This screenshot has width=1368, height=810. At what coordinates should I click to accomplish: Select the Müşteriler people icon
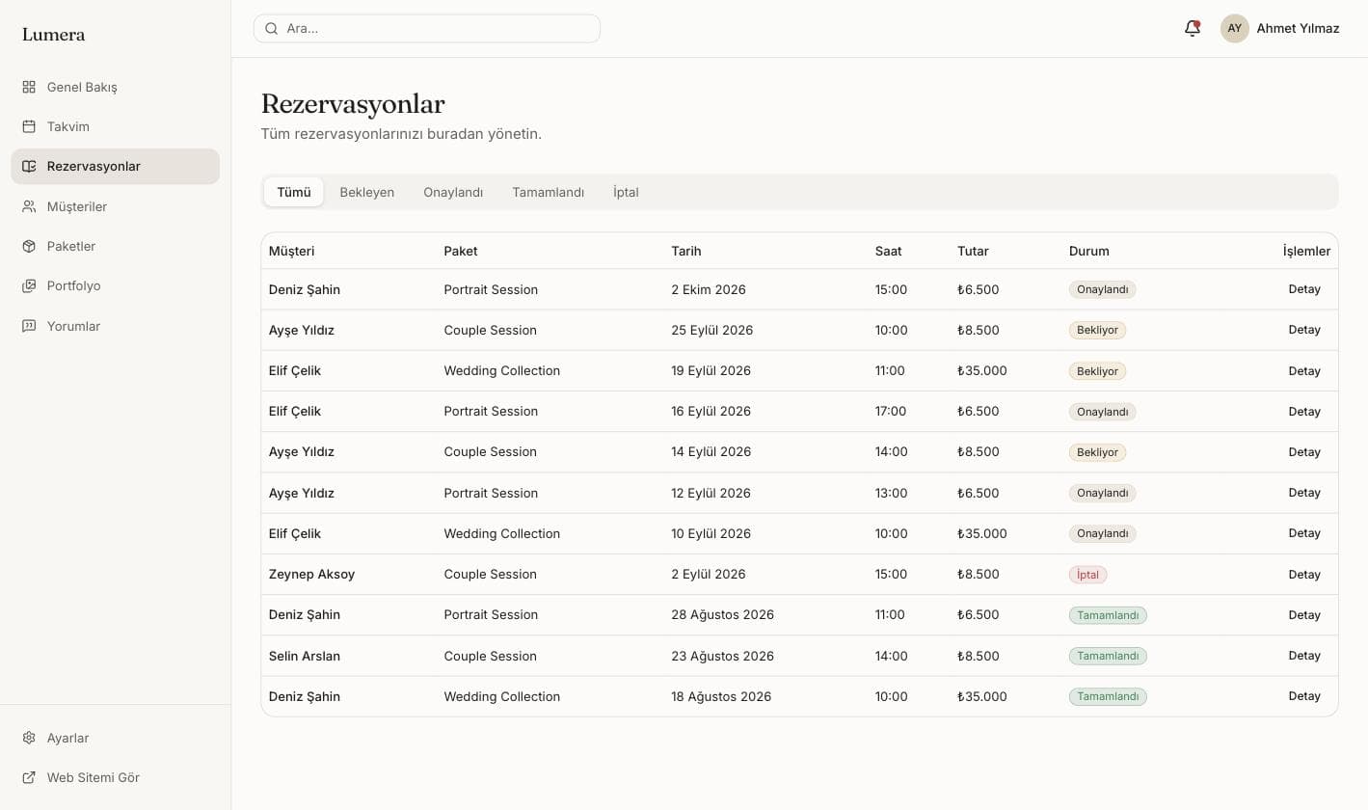tap(29, 206)
